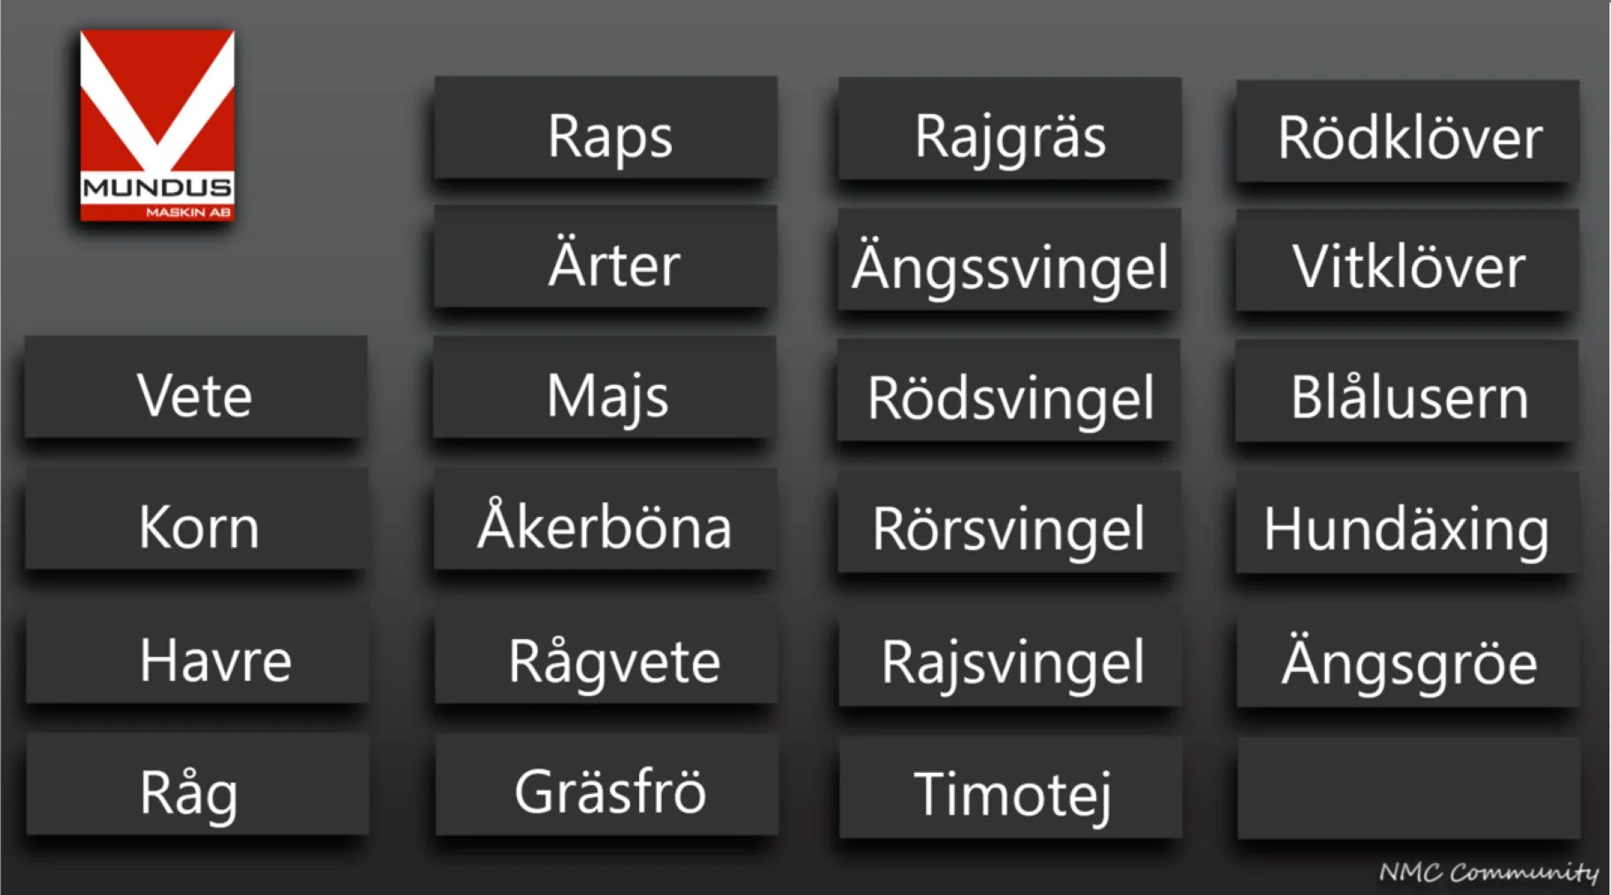Screen dimensions: 1611x895
Task: Select the Timotej button
Action: click(x=1011, y=787)
